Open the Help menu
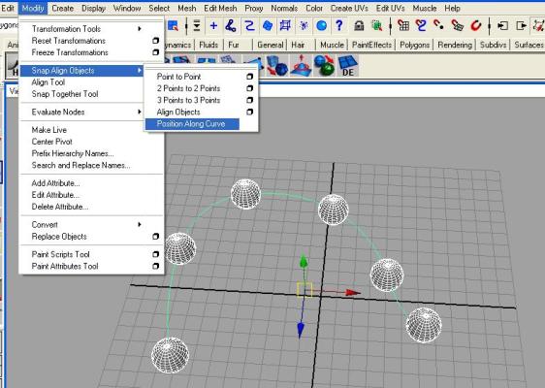This screenshot has height=388, width=545. click(x=452, y=8)
